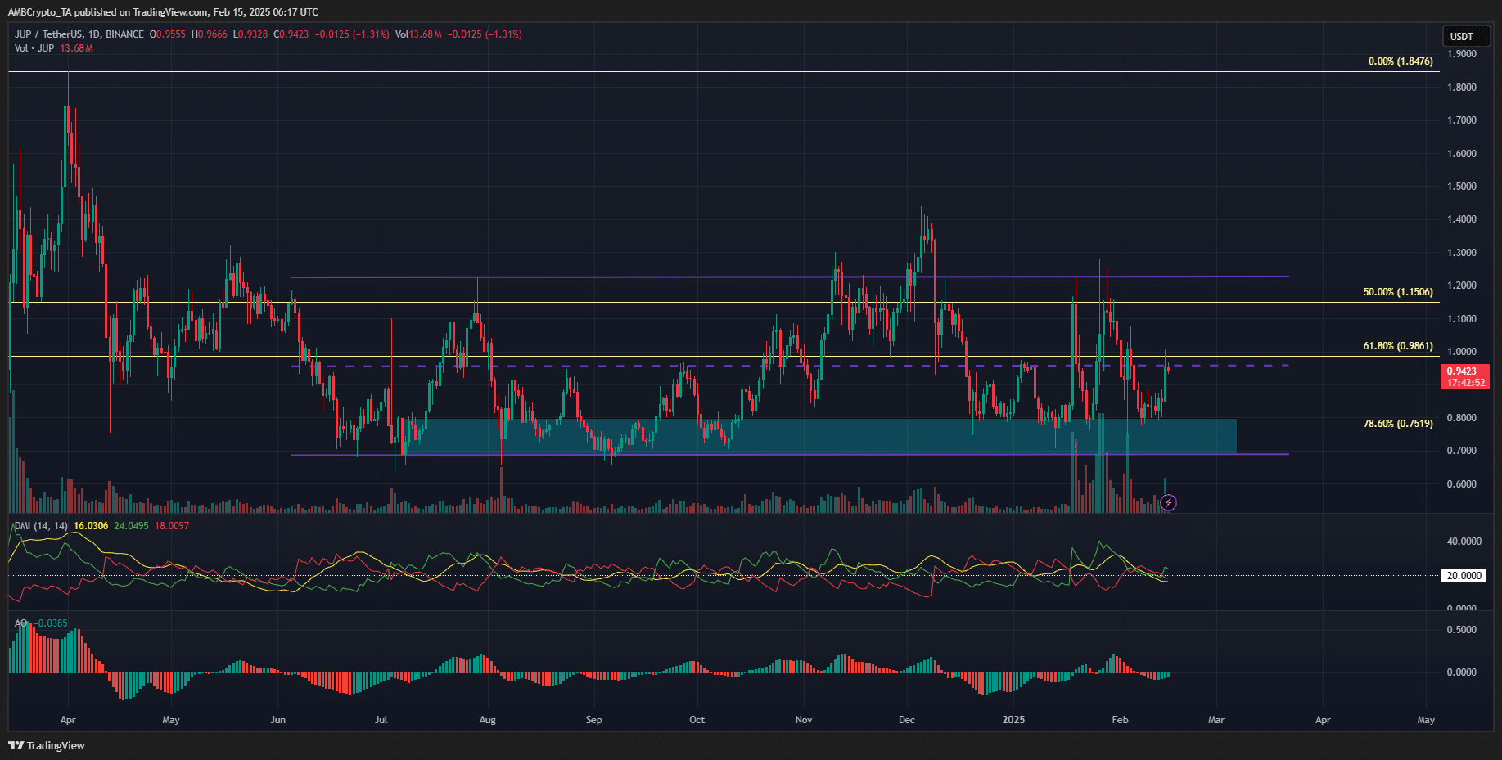This screenshot has width=1502, height=760.
Task: Click the 78.60% (0.7519) Fibonacci label
Action: [x=1397, y=424]
